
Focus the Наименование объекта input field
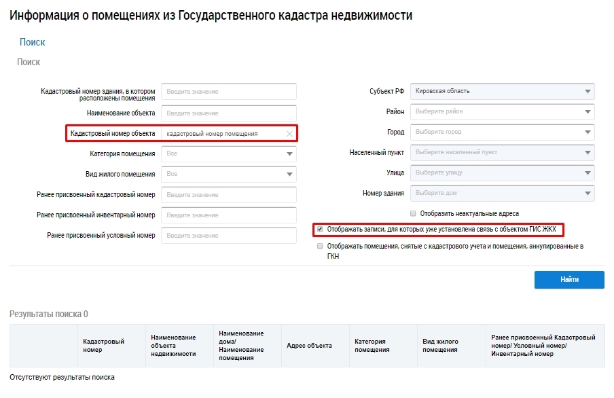[229, 113]
